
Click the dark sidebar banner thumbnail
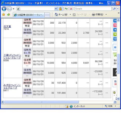point(115,72)
